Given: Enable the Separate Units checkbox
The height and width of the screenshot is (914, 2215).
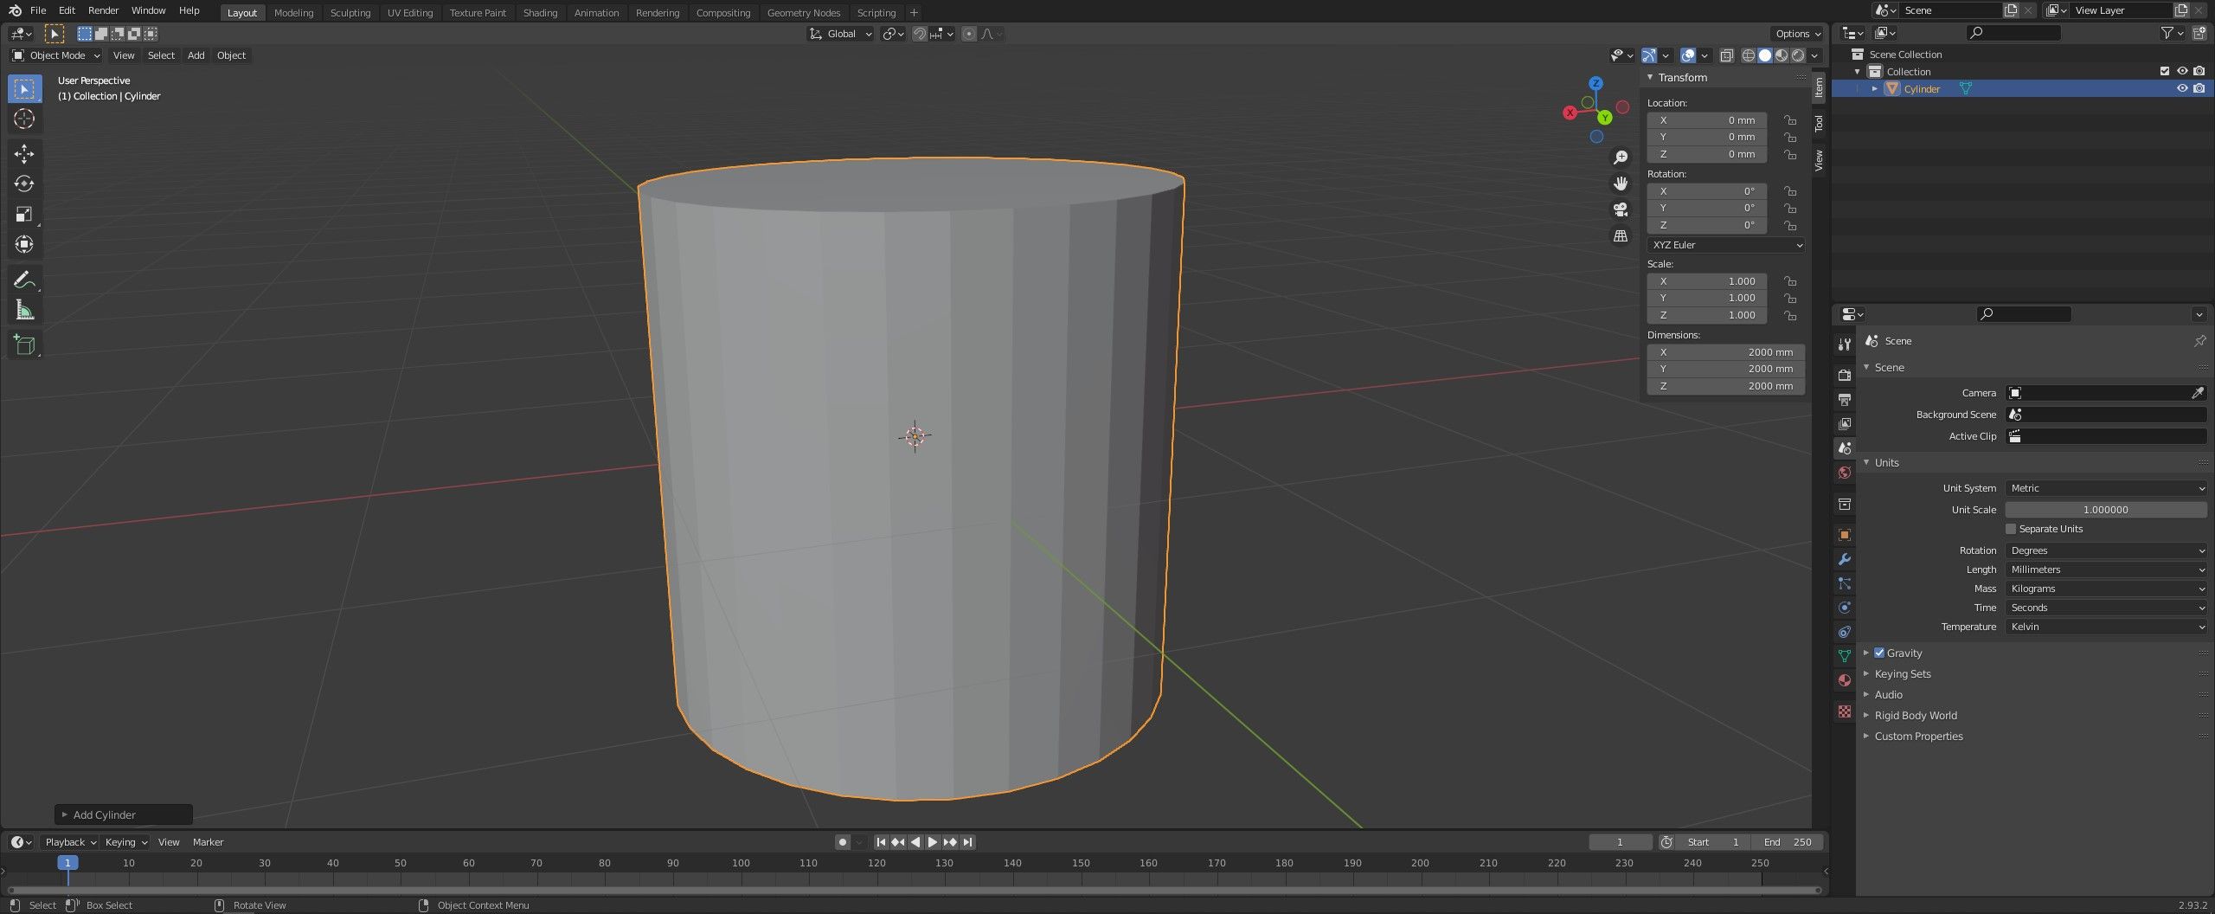Looking at the screenshot, I should [2011, 529].
